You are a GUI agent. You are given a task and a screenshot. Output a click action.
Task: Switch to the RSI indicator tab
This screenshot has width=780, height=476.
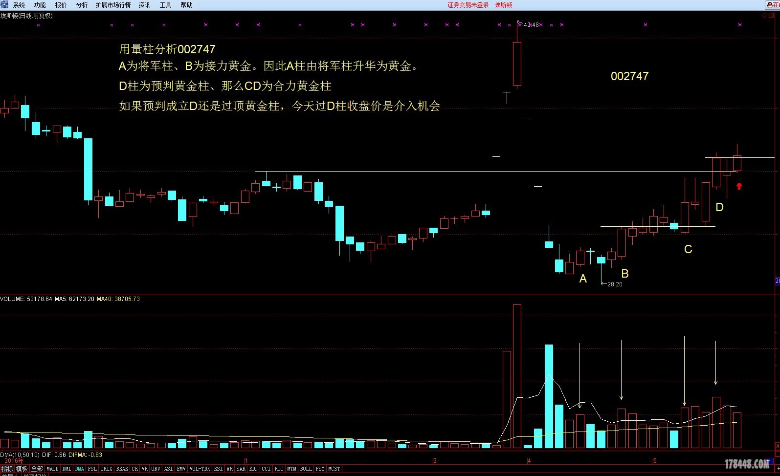219,469
